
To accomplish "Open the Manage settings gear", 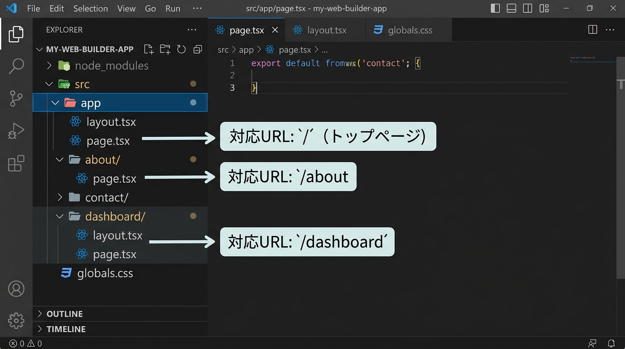I will pyautogui.click(x=16, y=321).
